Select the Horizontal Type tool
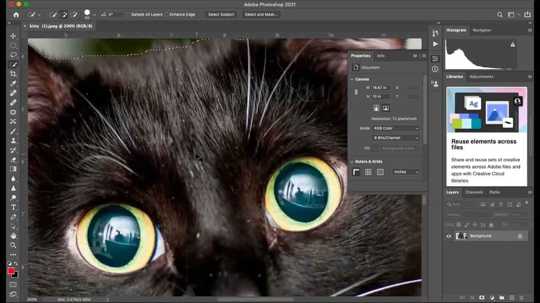The image size is (540, 303). point(13,207)
